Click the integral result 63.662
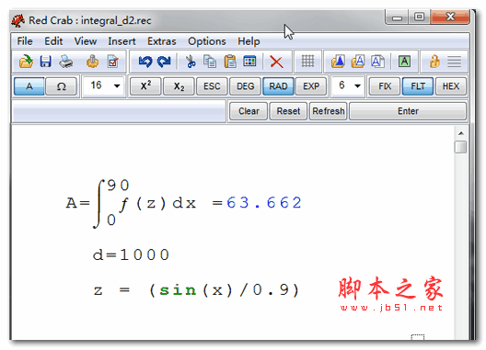This screenshot has width=486, height=350. (264, 203)
